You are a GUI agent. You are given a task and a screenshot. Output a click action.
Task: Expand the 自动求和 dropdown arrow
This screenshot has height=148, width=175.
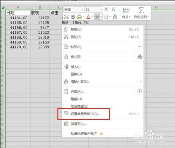click(148, 17)
